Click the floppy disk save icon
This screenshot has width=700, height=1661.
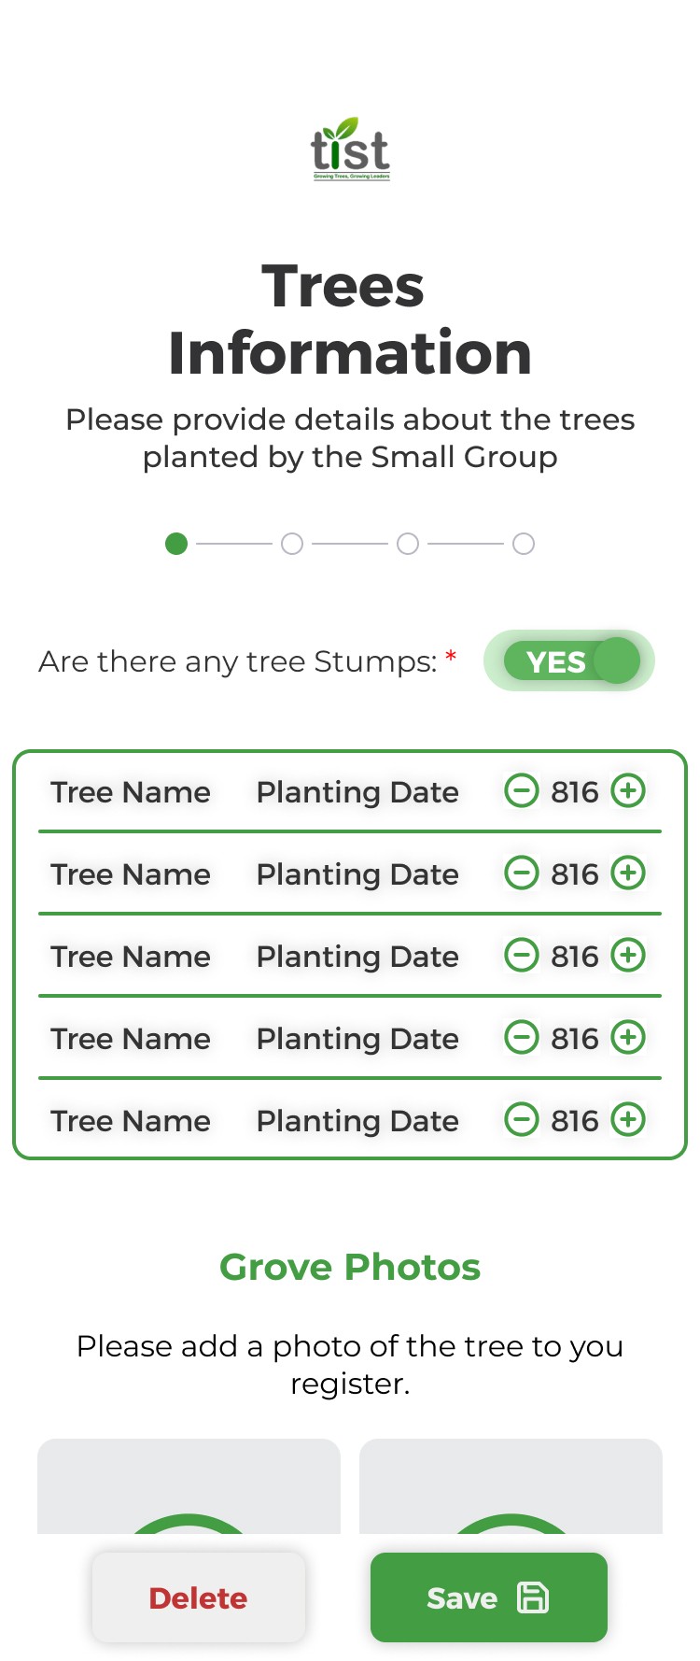[533, 1597]
